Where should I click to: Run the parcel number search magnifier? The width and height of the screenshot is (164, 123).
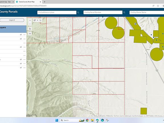(124, 13)
